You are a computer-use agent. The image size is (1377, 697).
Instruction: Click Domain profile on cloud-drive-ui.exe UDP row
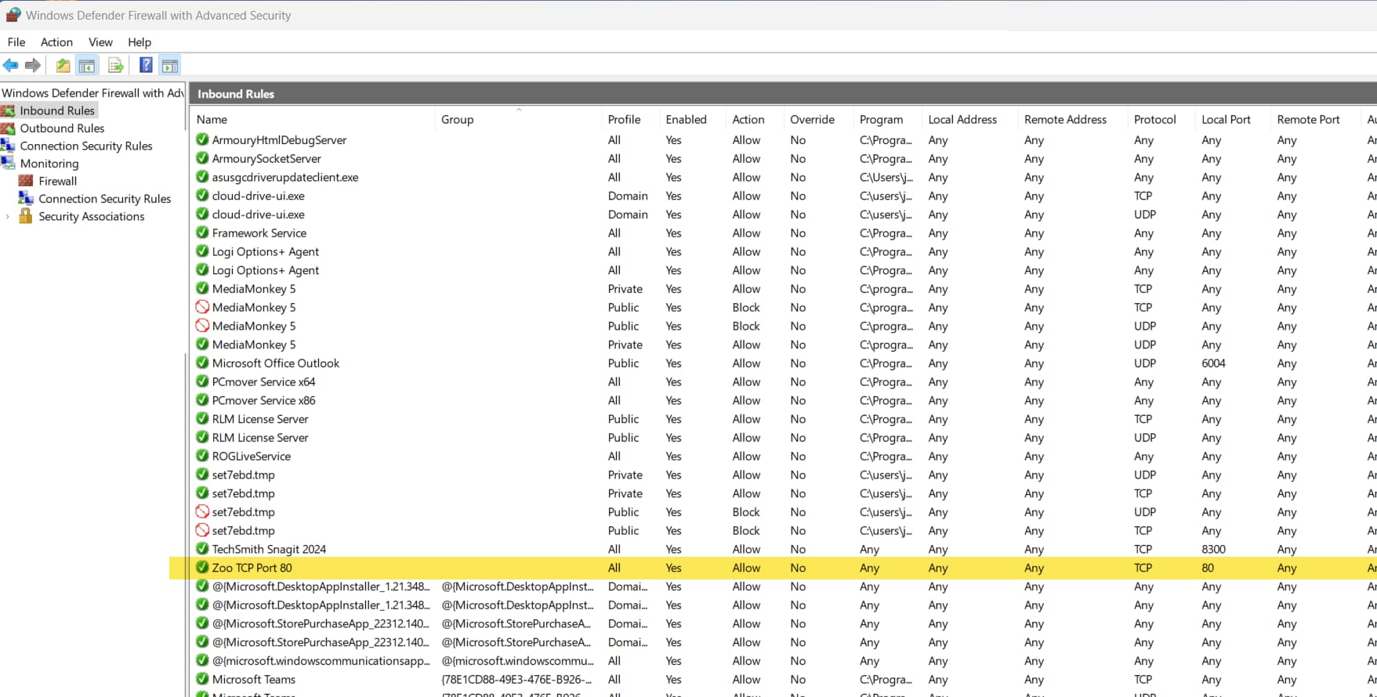628,215
